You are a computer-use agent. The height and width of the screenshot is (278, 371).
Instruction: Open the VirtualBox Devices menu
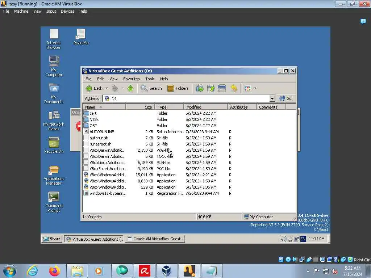67,11
